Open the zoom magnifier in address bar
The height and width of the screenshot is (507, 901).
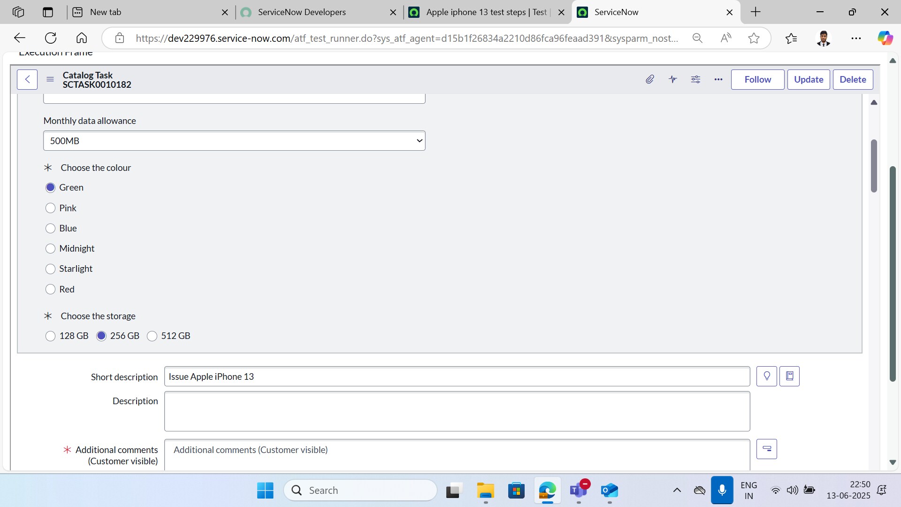[x=697, y=38]
